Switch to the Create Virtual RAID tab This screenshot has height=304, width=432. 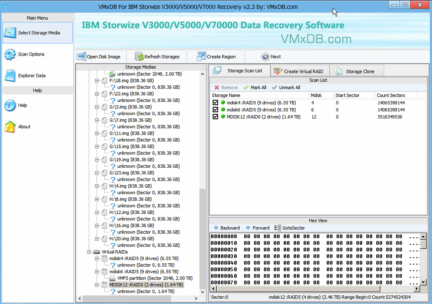[300, 71]
